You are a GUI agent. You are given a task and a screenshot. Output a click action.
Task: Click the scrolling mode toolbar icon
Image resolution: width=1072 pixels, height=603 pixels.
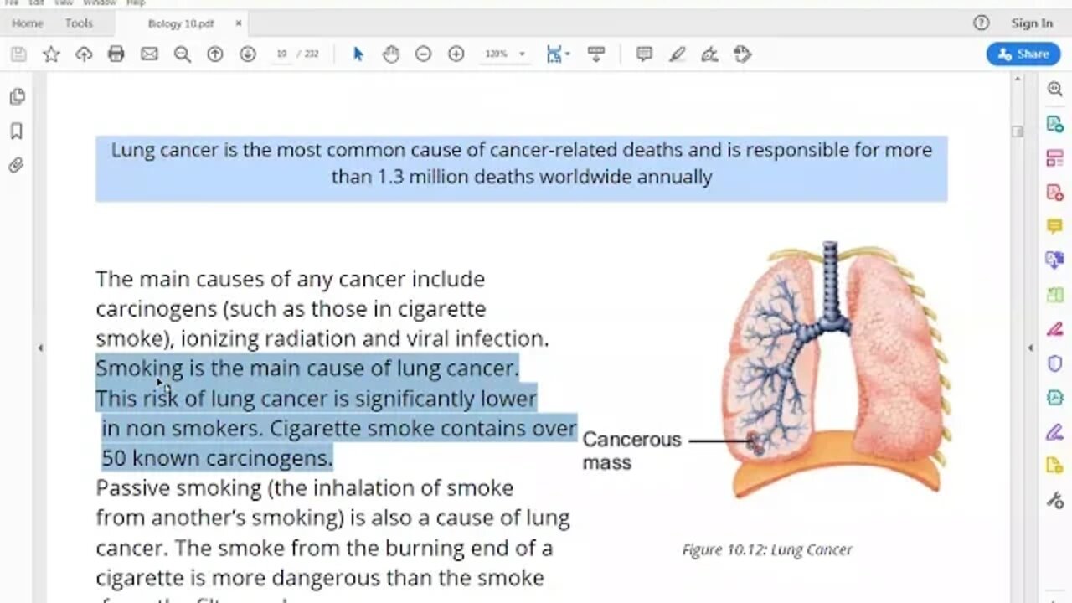pyautogui.click(x=596, y=54)
